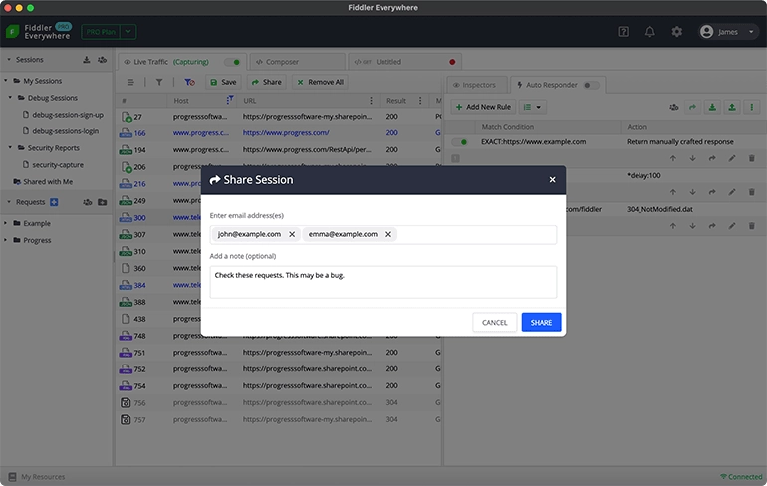
Task: Click the import sessions download icon
Action: (x=86, y=60)
